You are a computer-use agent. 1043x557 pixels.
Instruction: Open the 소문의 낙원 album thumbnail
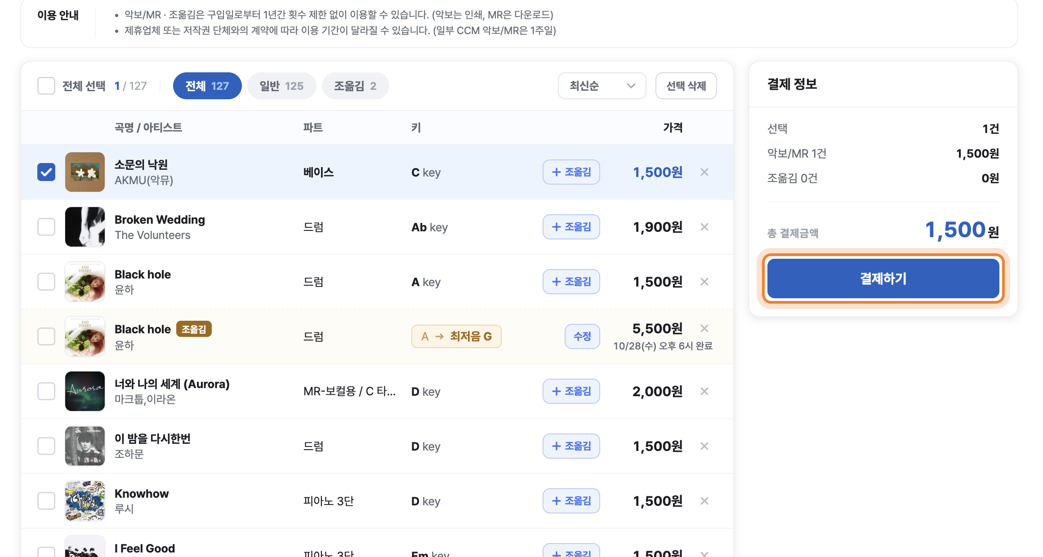tap(85, 172)
